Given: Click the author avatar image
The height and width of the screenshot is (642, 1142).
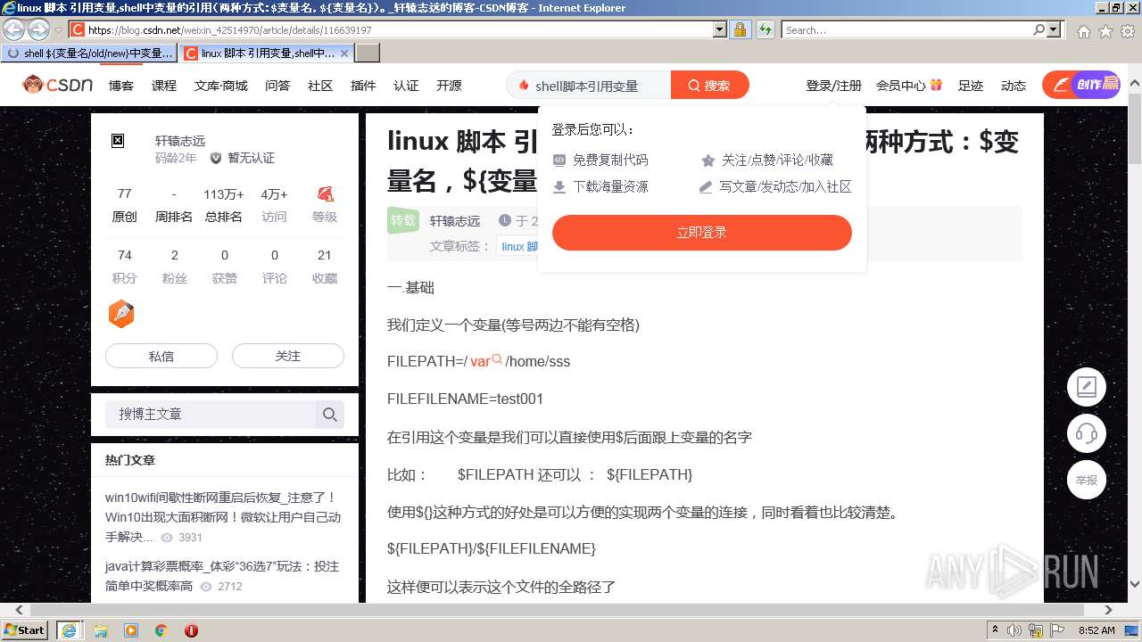Looking at the screenshot, I should coord(118,141).
